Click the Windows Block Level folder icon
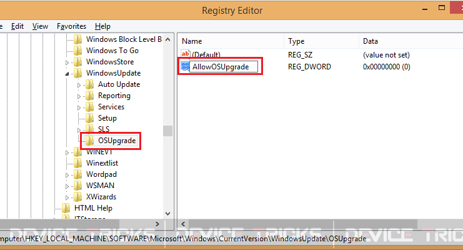The image size is (463, 250). pos(78,39)
